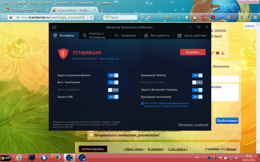Toggle Брандмауэр Windows switch
The height and width of the screenshot is (162, 260).
tap(197, 75)
